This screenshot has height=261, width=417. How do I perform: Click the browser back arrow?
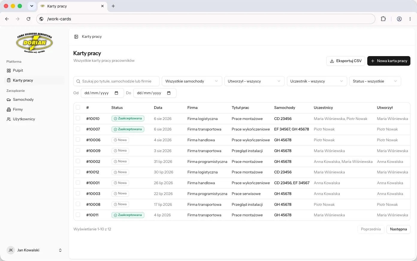[x=7, y=19]
